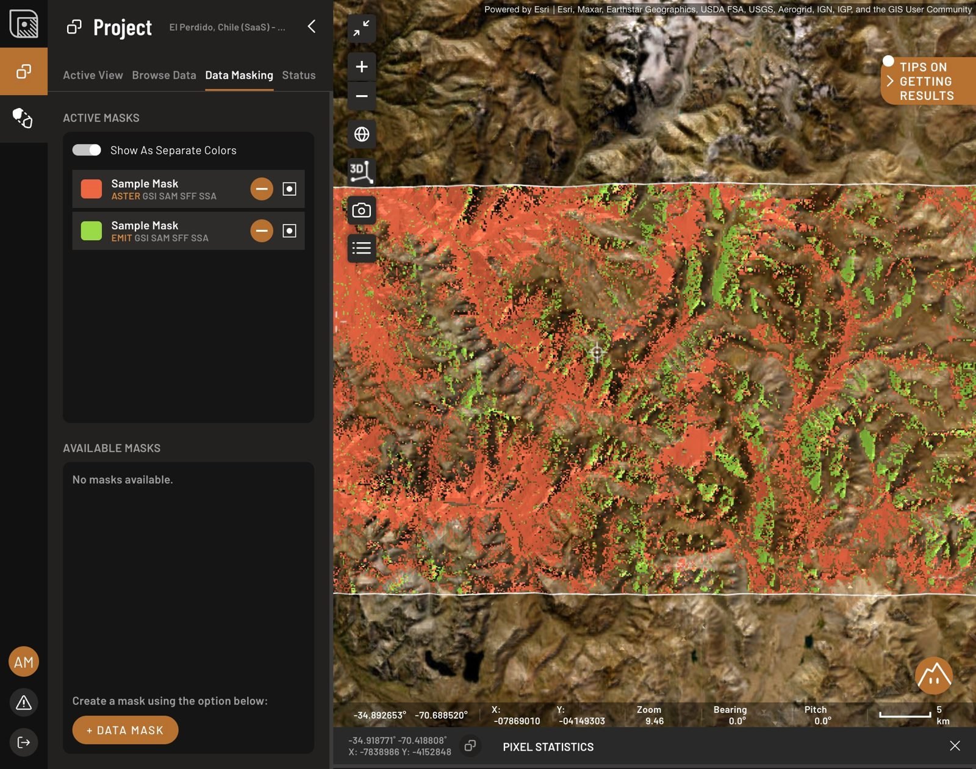Click the Zoom 9.46 readout
The image size is (976, 769).
[649, 715]
